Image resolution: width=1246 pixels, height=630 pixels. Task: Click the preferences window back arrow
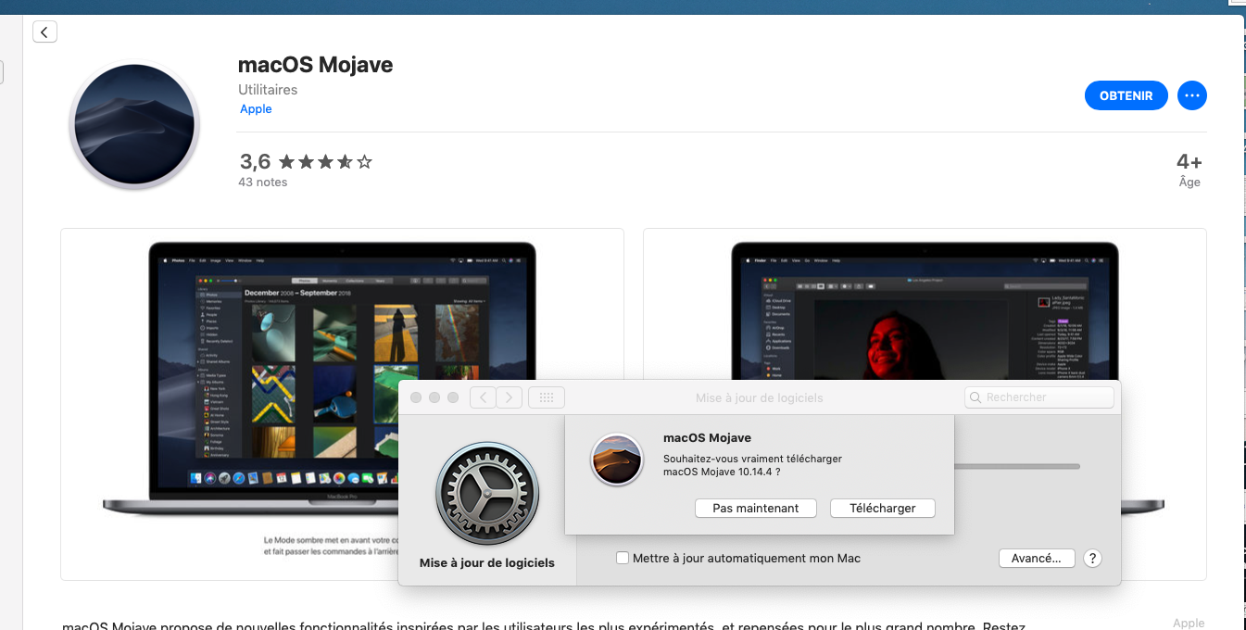coord(483,397)
